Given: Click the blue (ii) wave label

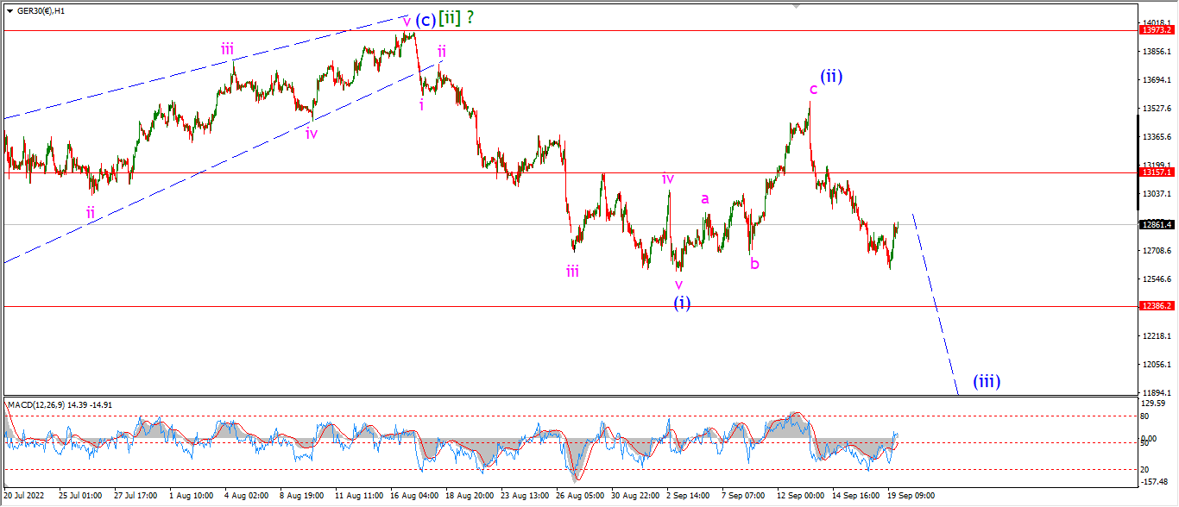Looking at the screenshot, I should click(831, 76).
